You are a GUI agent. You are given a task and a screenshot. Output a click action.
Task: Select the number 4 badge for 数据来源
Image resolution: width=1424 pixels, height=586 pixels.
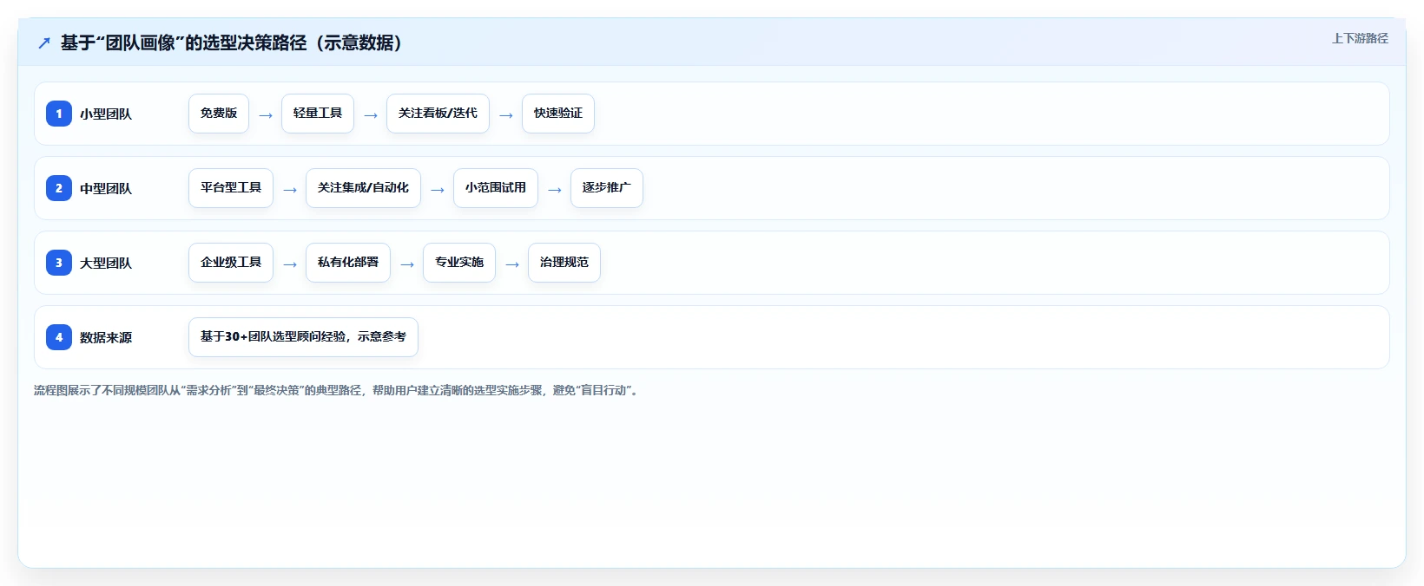(59, 337)
